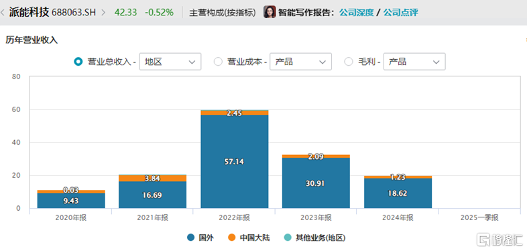Open the 产品 dropdown beside 营业成本
The image size is (527, 251).
pyautogui.click(x=301, y=62)
